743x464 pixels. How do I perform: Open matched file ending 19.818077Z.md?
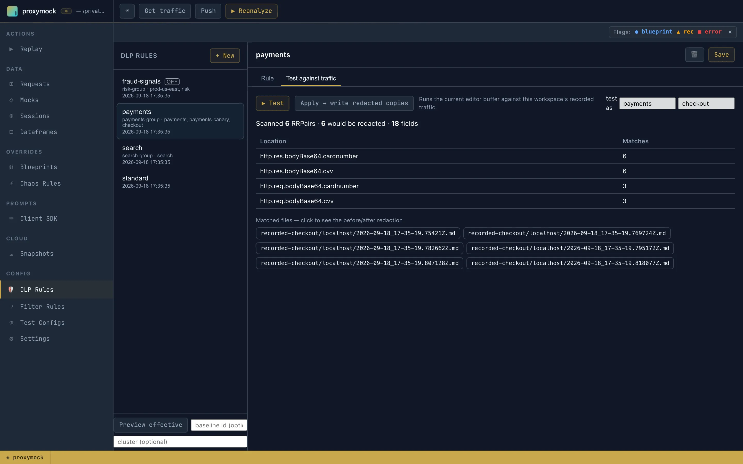point(570,263)
